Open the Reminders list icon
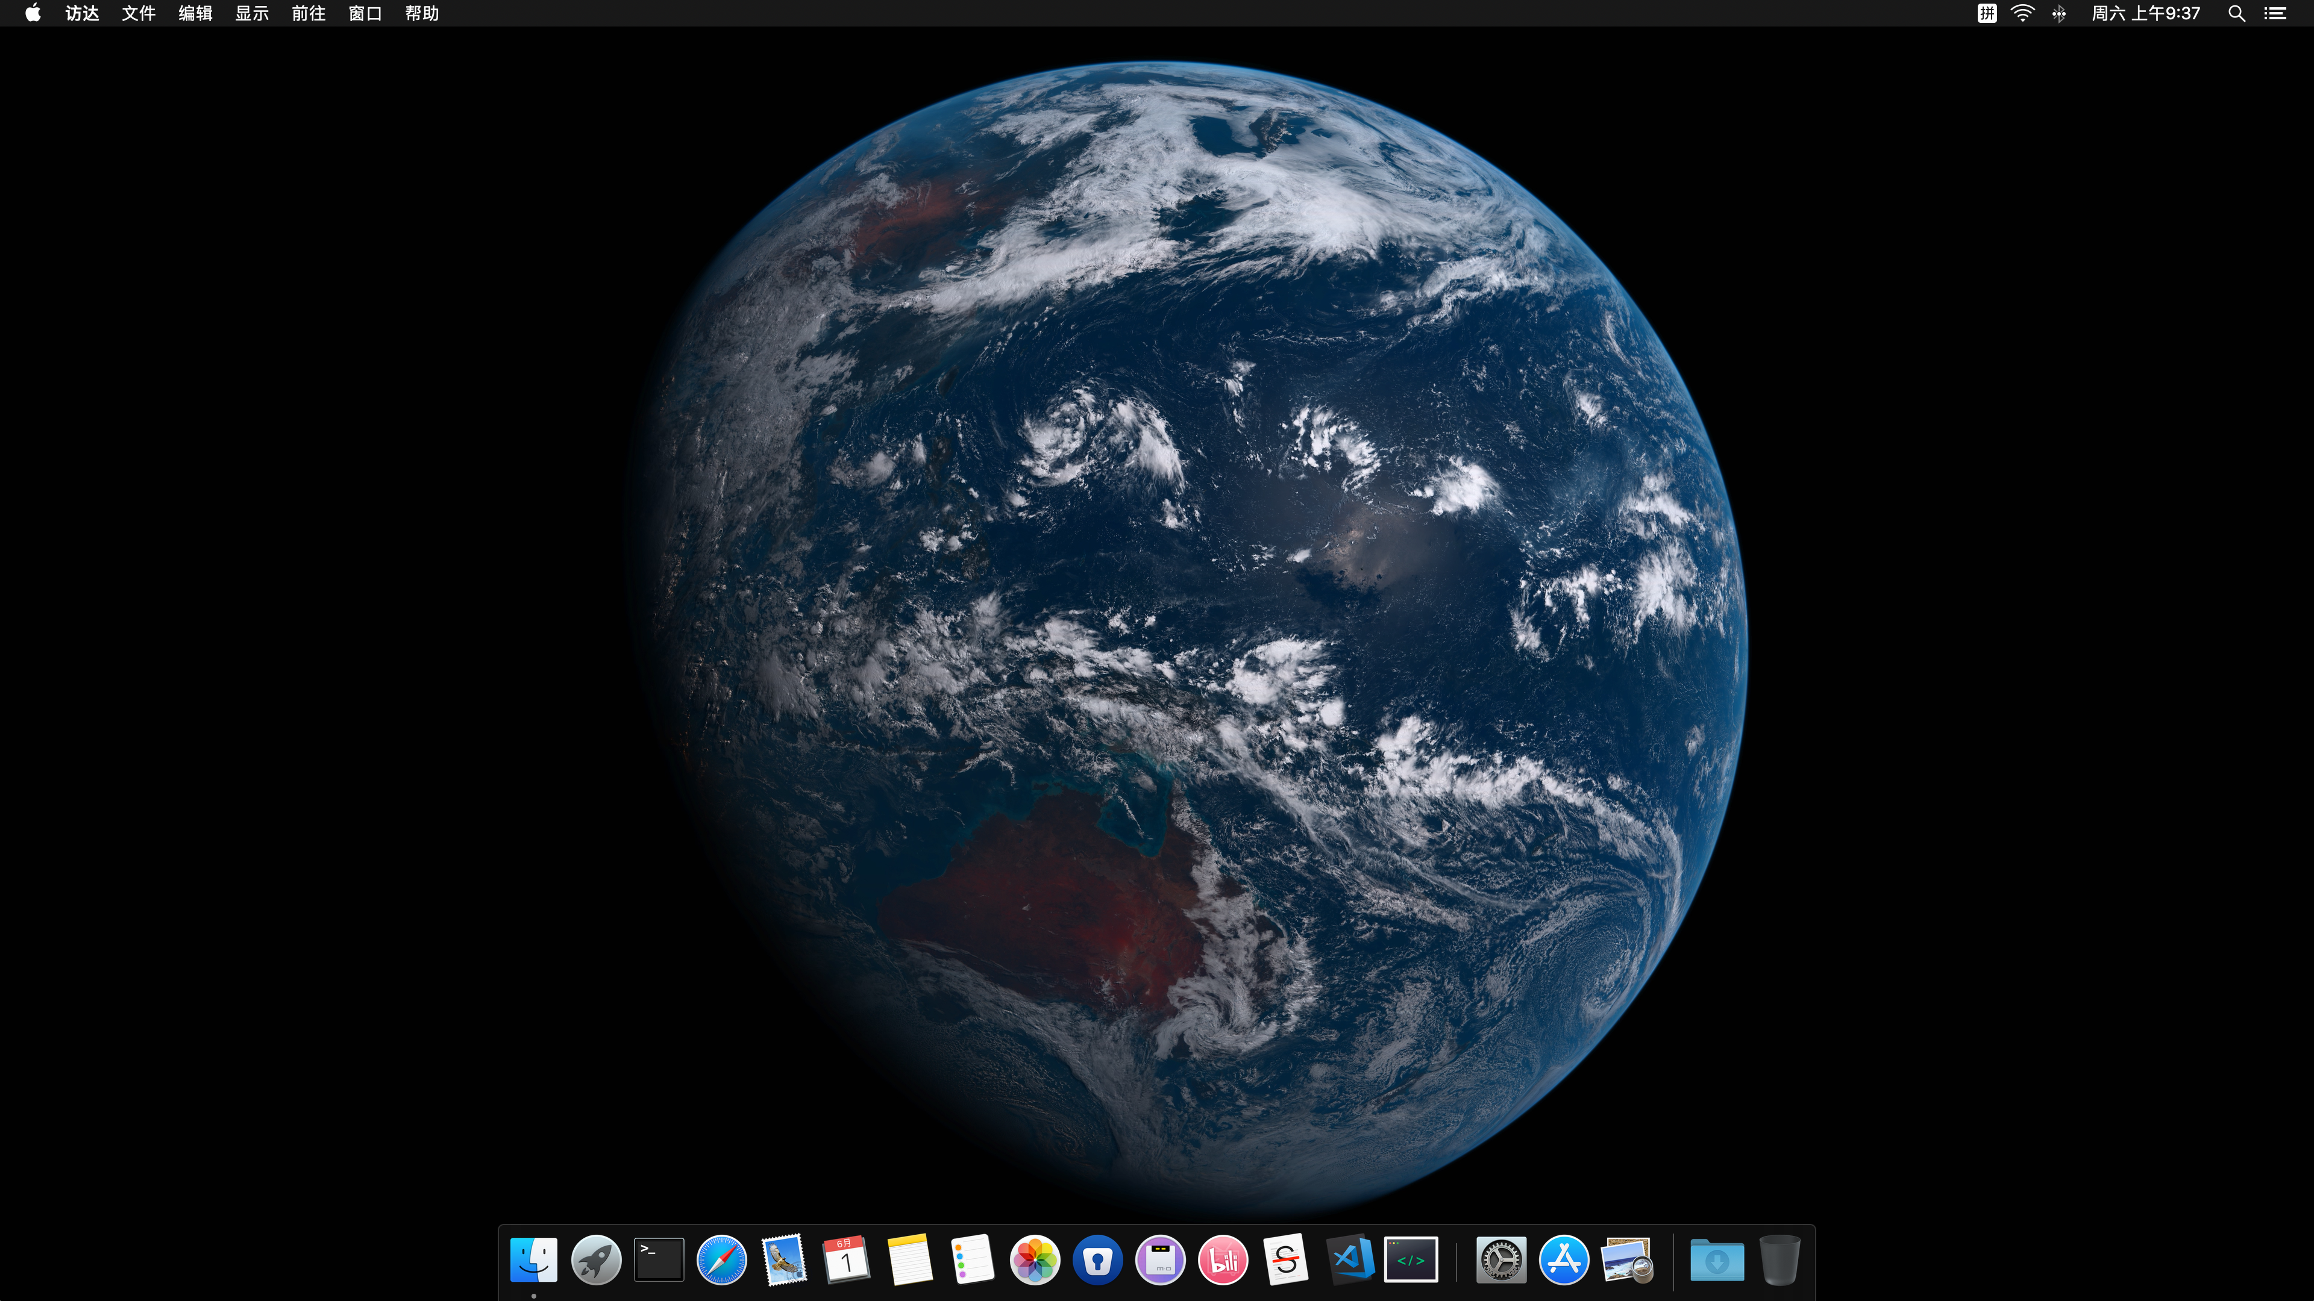 click(x=972, y=1259)
